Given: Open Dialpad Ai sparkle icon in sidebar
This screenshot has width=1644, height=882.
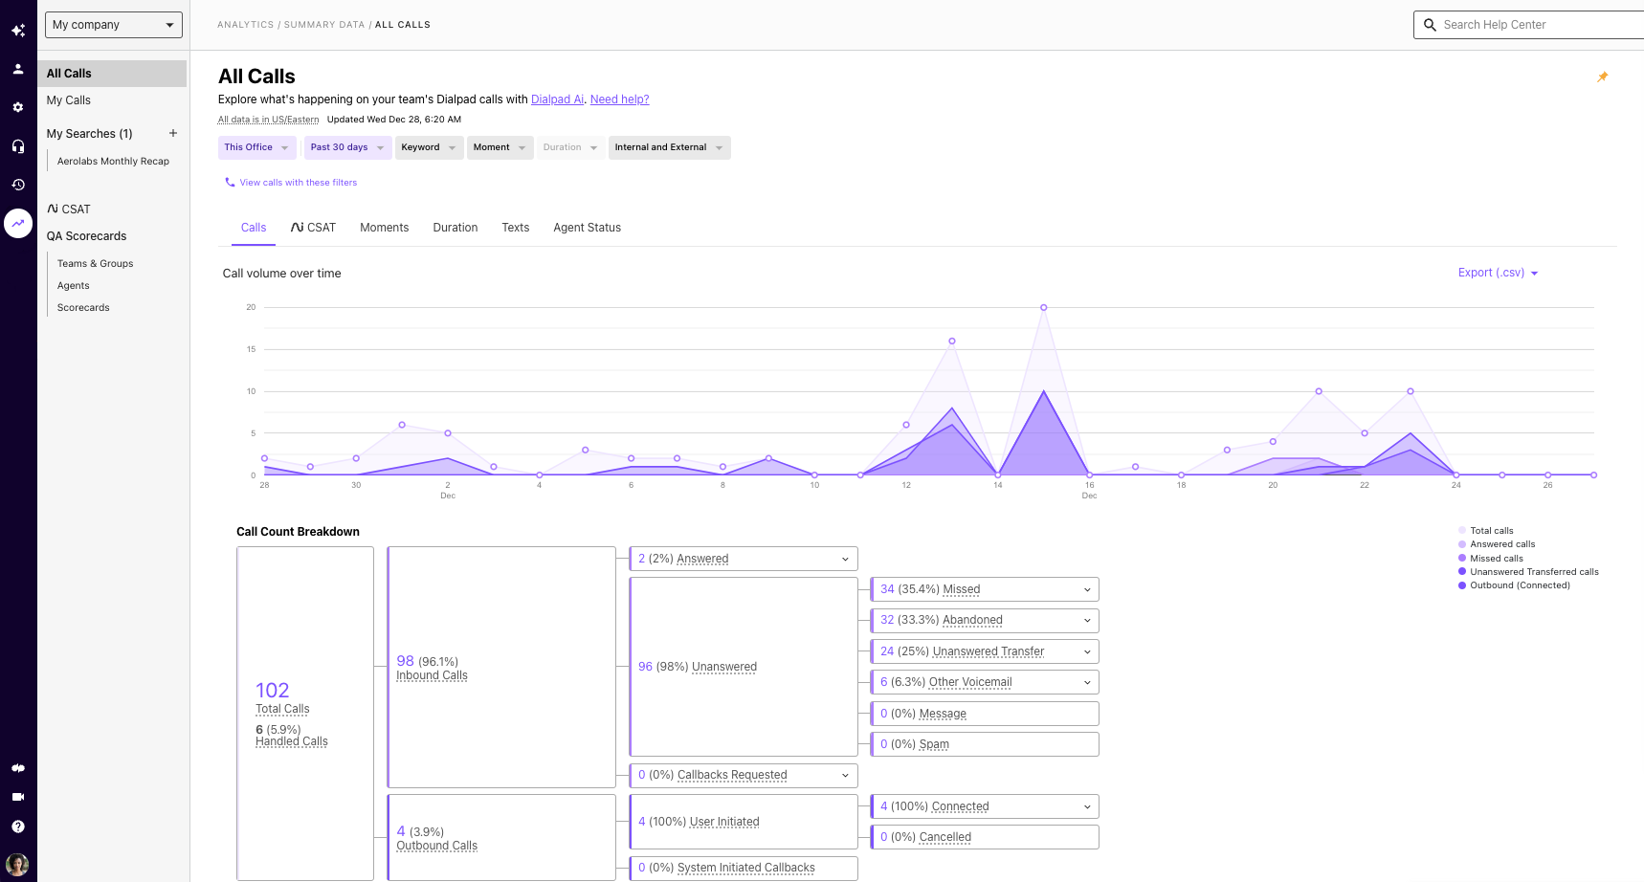Looking at the screenshot, I should click(18, 31).
